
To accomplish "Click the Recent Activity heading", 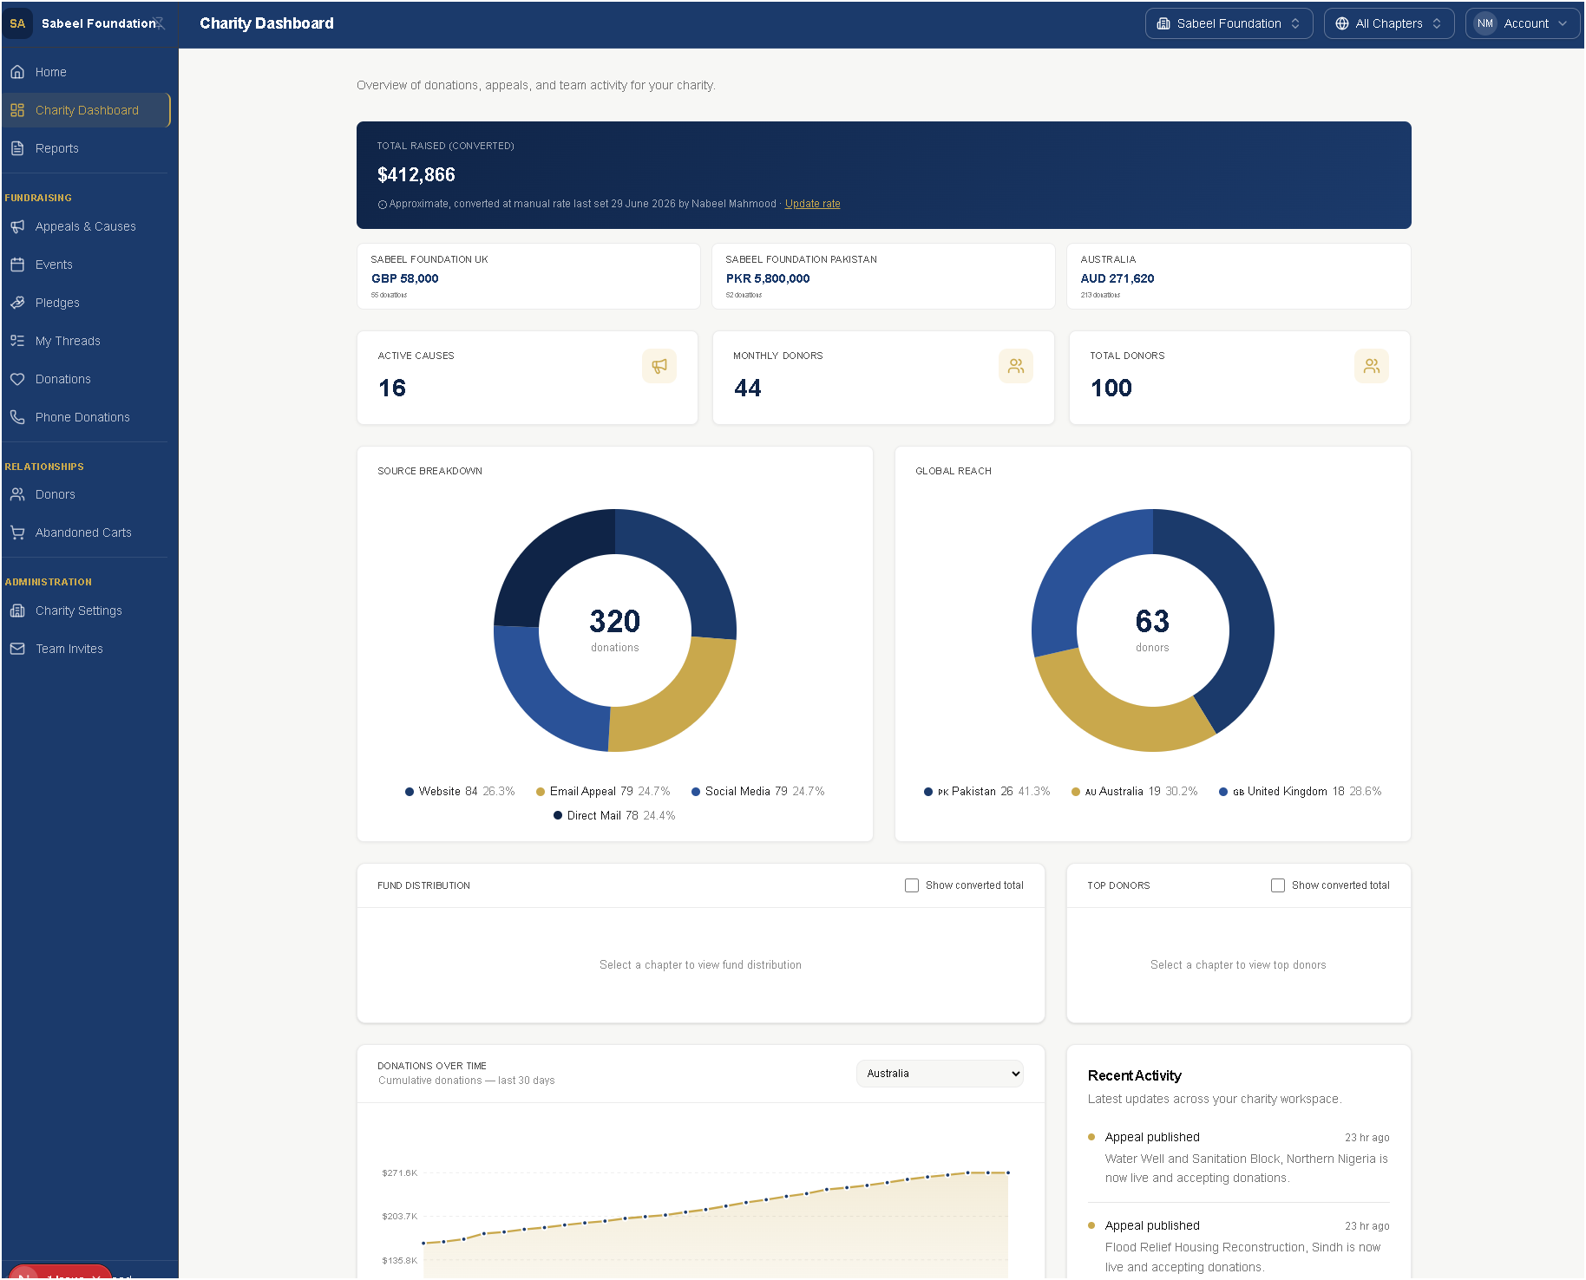I will click(1135, 1076).
